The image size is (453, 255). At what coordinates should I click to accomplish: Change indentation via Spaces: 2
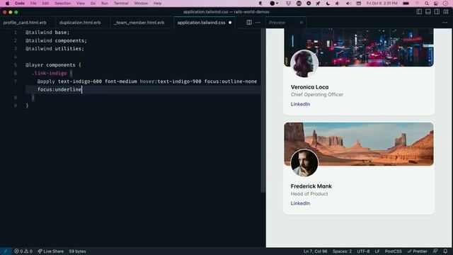pos(342,251)
